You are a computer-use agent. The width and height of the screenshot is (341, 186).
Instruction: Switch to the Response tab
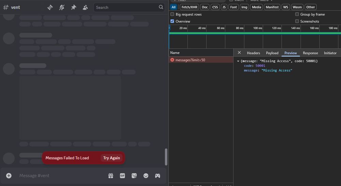coord(310,53)
